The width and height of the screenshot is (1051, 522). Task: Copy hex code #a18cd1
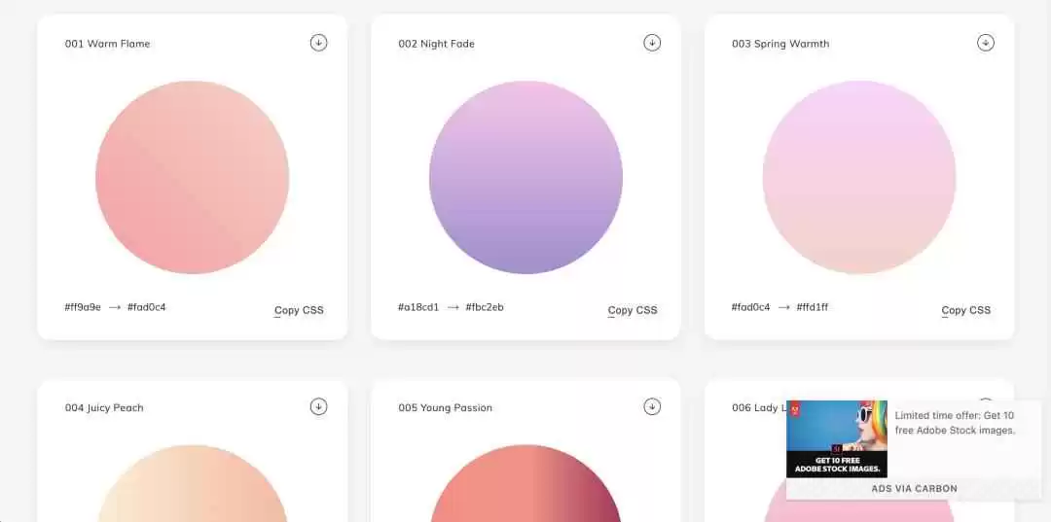tap(418, 307)
